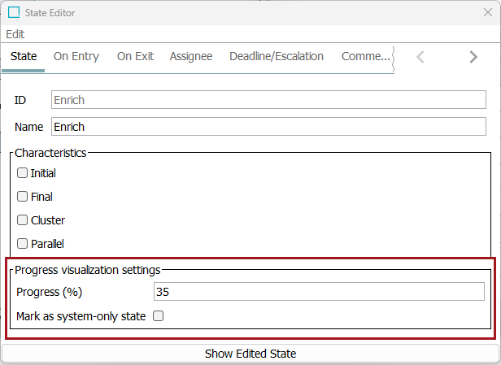Open the Edit menu

(15, 34)
